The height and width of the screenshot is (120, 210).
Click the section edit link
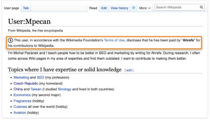[x=129, y=70]
